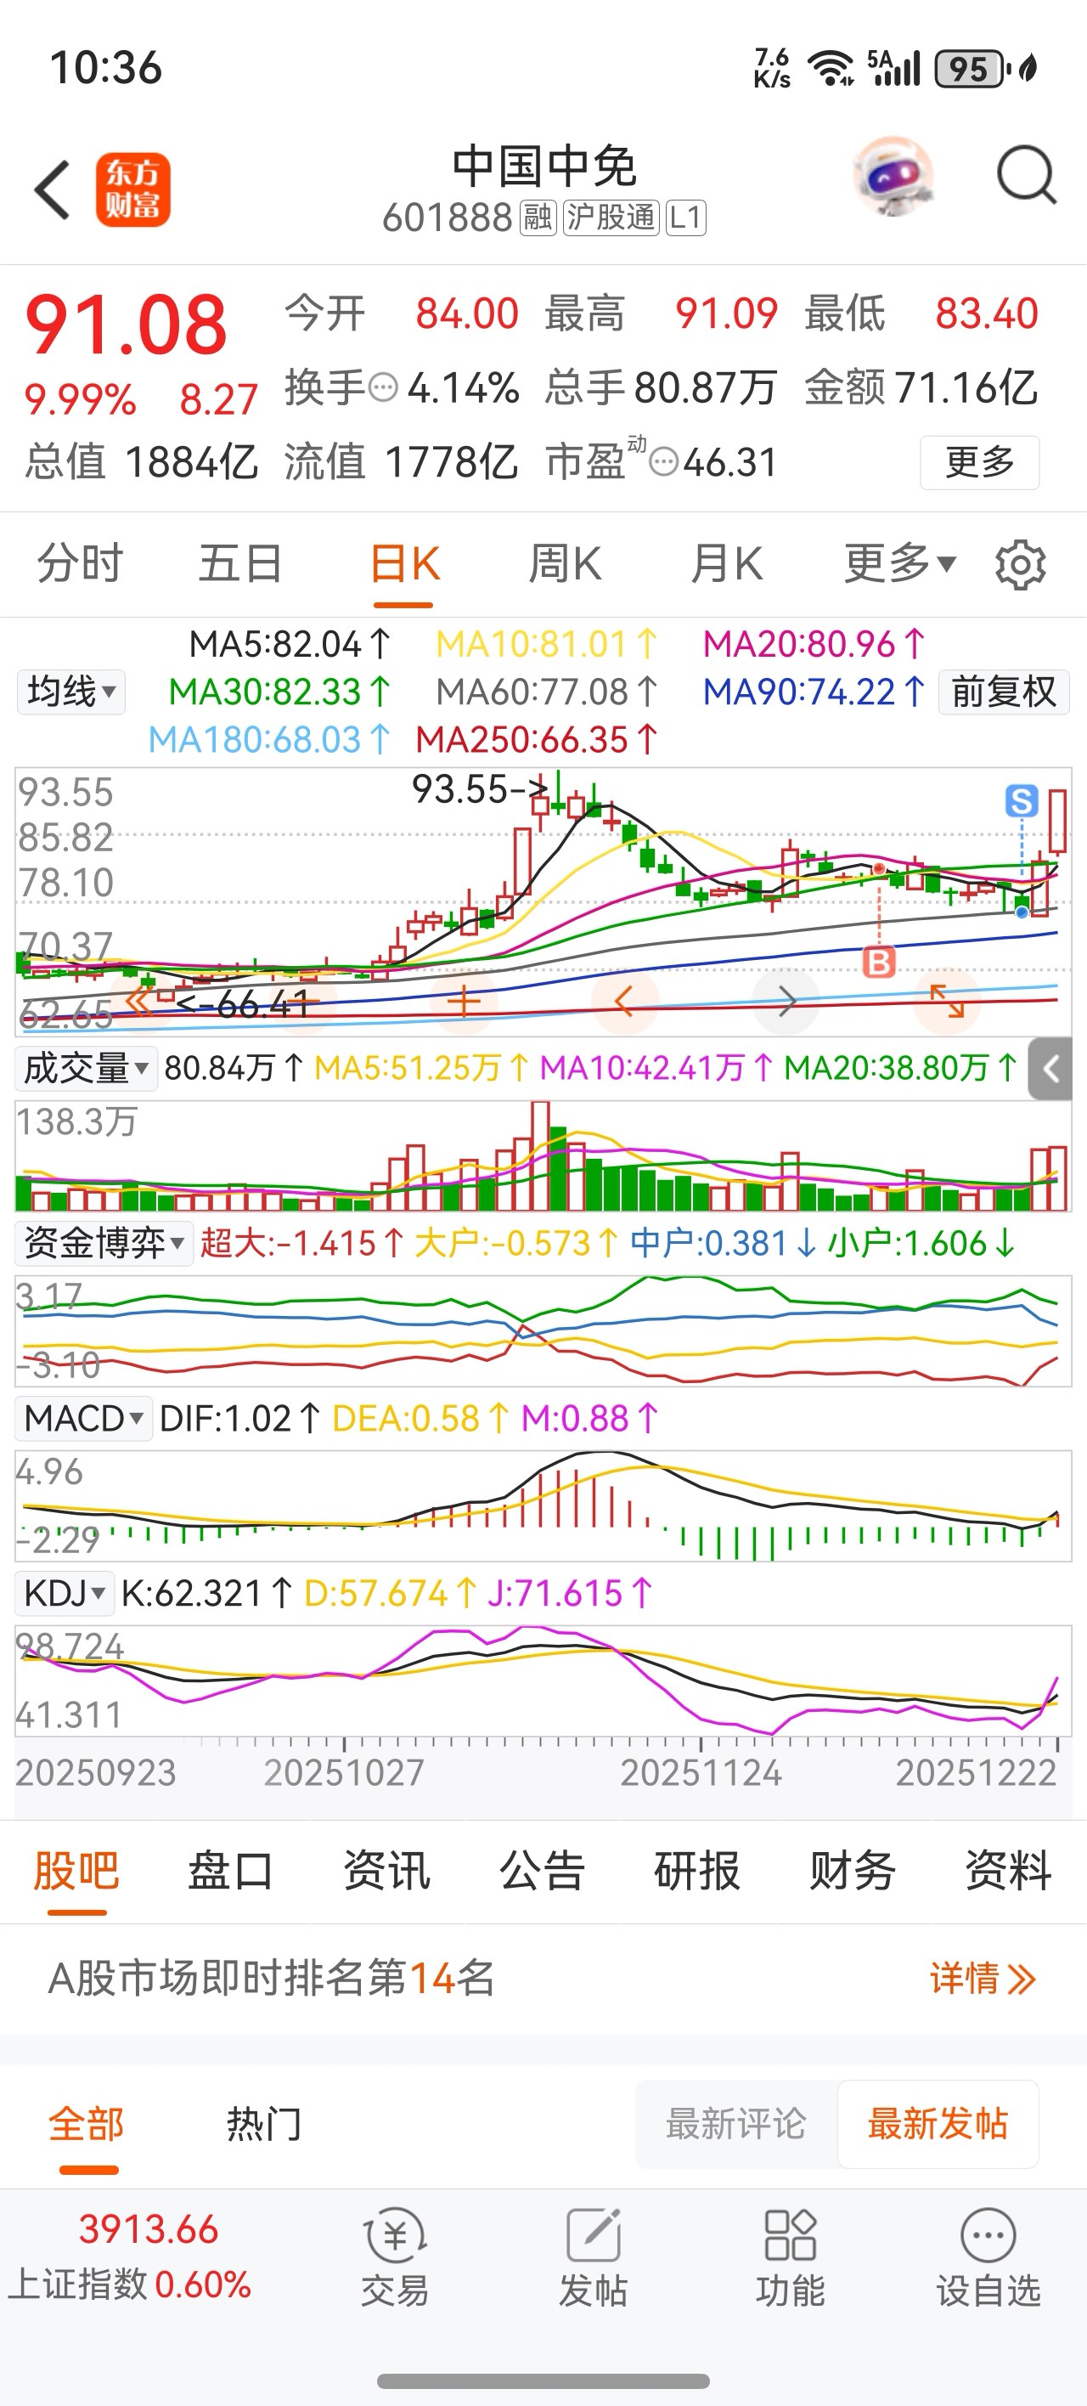1087x2406 pixels.
Task: Switch to 月K chart tab
Action: tap(727, 564)
